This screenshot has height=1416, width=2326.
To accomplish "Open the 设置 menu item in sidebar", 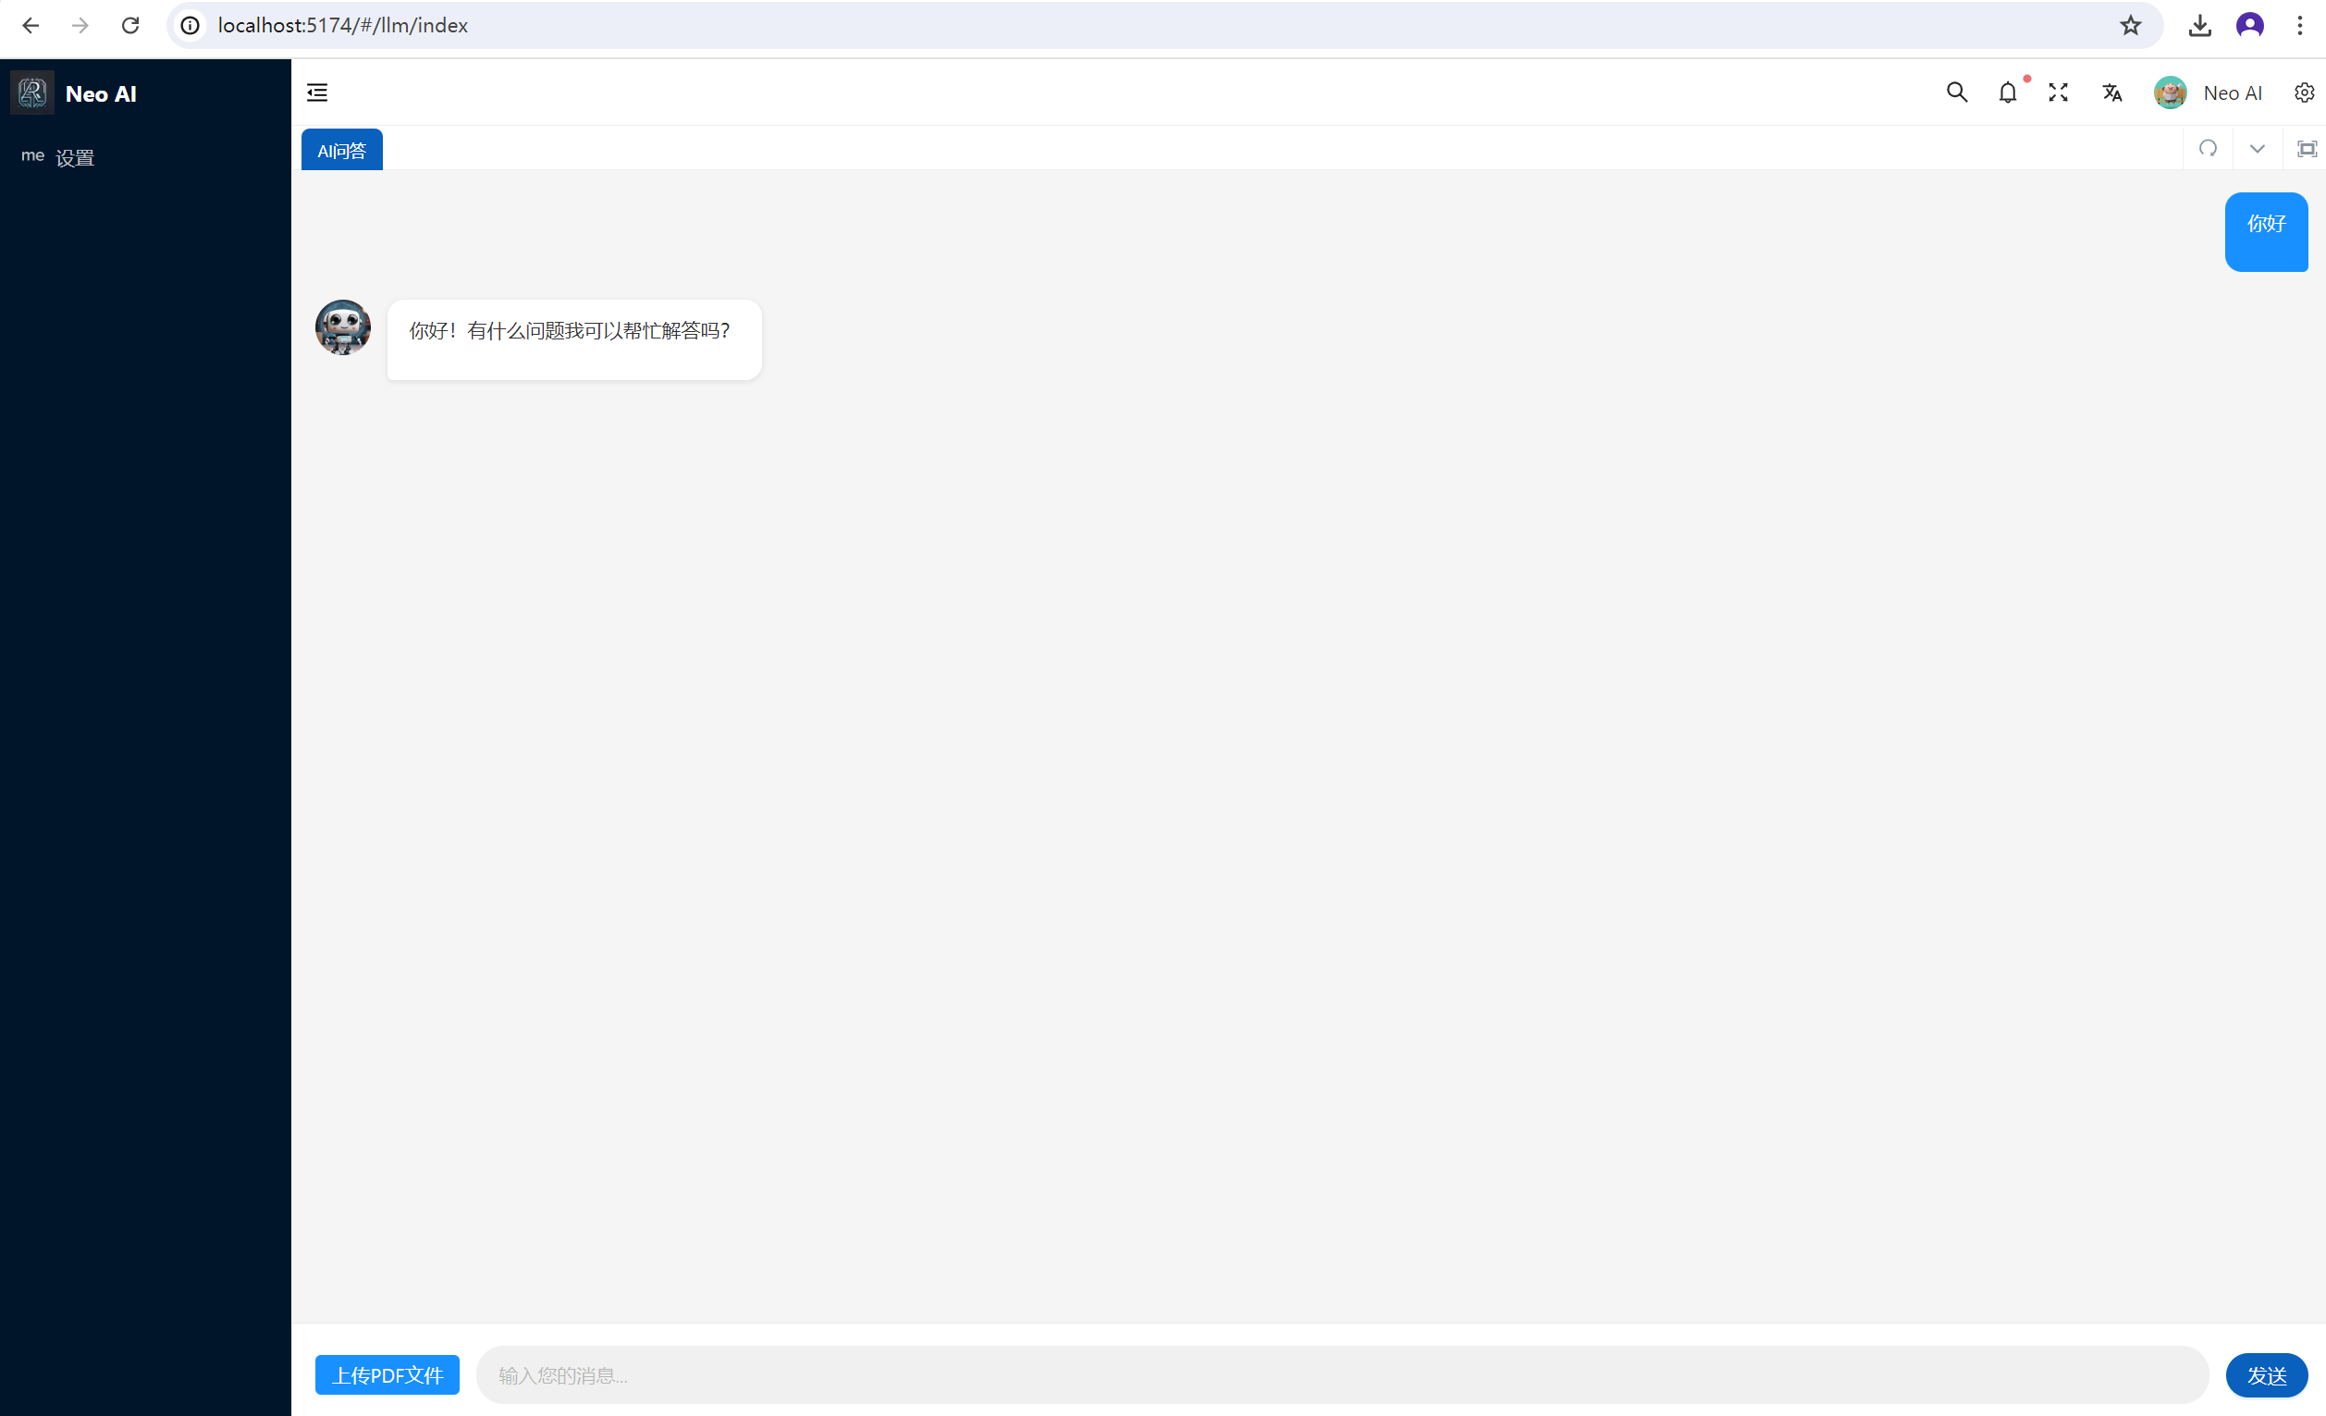I will (145, 156).
